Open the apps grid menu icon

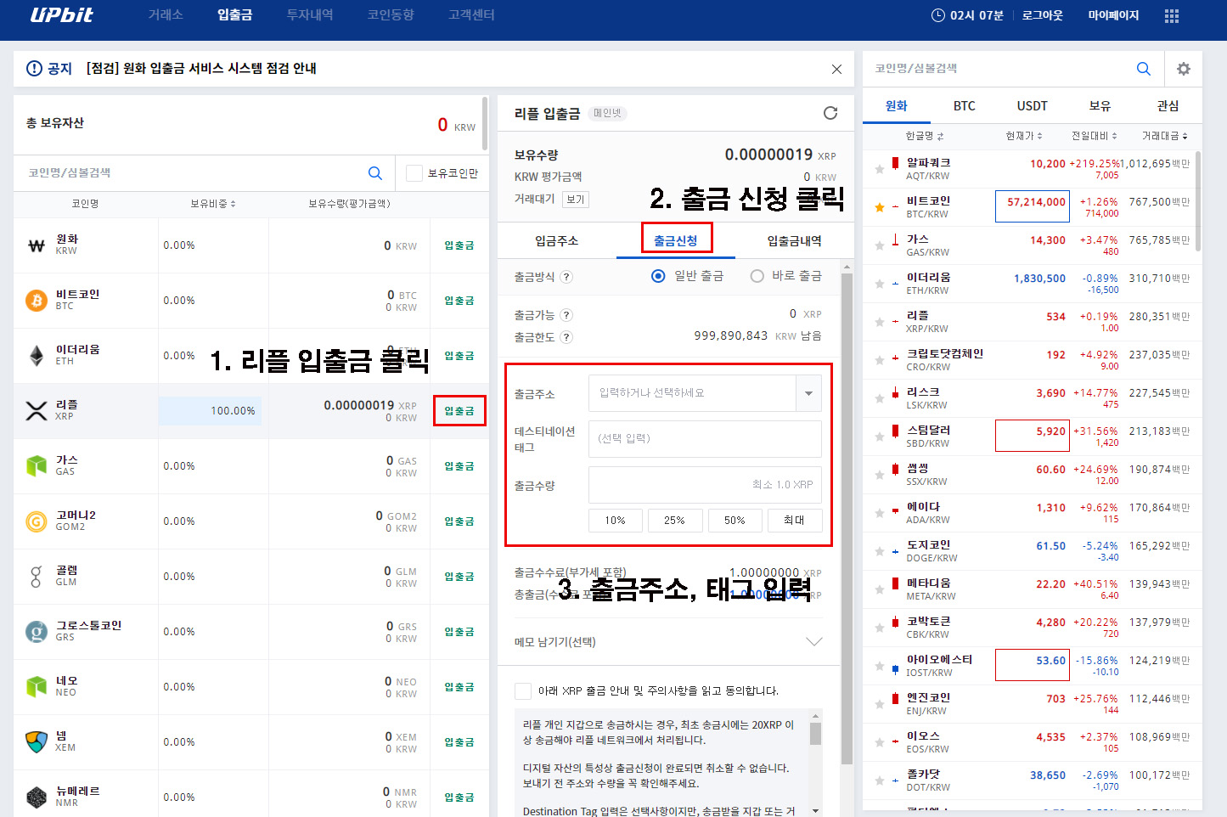[x=1172, y=16]
